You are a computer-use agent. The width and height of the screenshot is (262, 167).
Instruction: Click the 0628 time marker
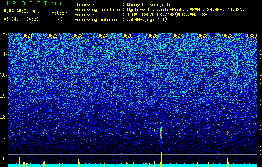click(x=202, y=36)
